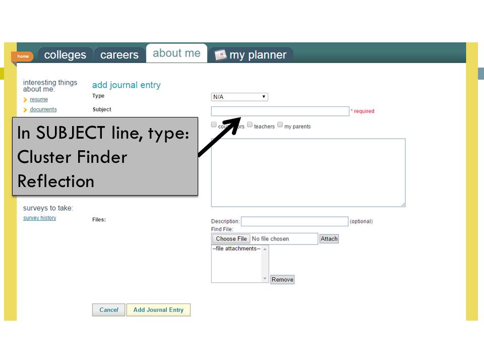Viewport: 484px width, 363px height.
Task: Click the arrow bullet next to documents
Action: [25, 110]
